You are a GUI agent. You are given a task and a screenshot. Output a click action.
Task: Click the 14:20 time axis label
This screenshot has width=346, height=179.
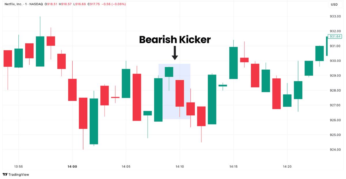tap(287, 167)
